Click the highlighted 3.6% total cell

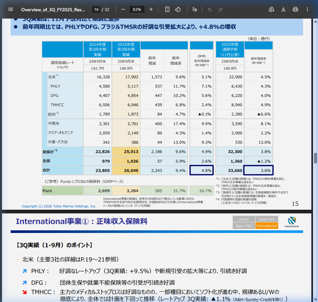(258, 170)
